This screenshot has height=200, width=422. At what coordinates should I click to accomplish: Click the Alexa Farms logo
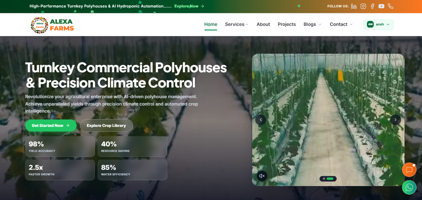click(52, 25)
